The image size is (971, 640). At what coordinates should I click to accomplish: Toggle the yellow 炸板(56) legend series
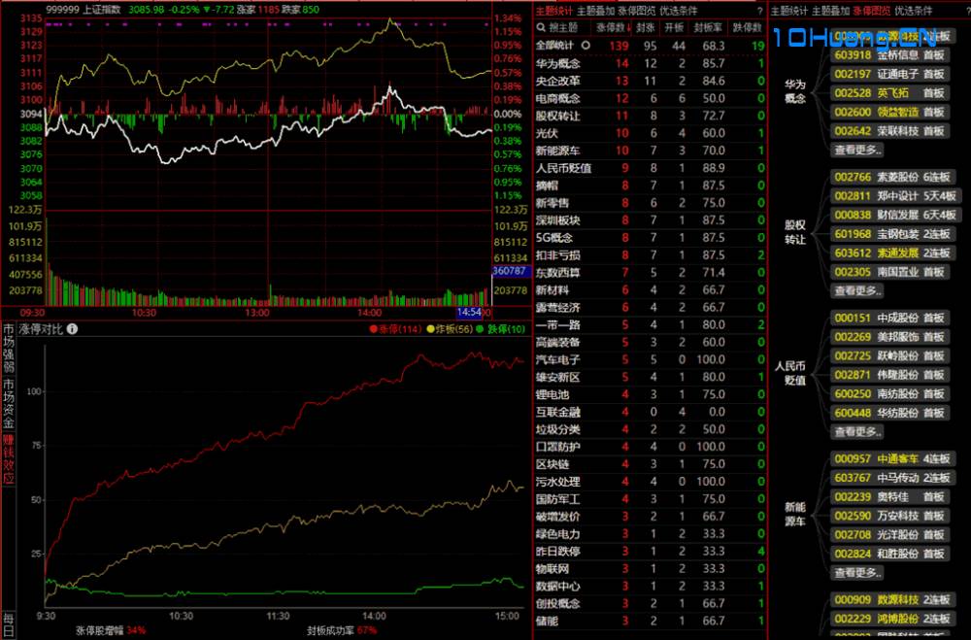(x=450, y=329)
